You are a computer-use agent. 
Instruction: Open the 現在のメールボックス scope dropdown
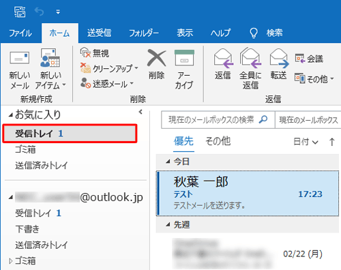(308, 120)
